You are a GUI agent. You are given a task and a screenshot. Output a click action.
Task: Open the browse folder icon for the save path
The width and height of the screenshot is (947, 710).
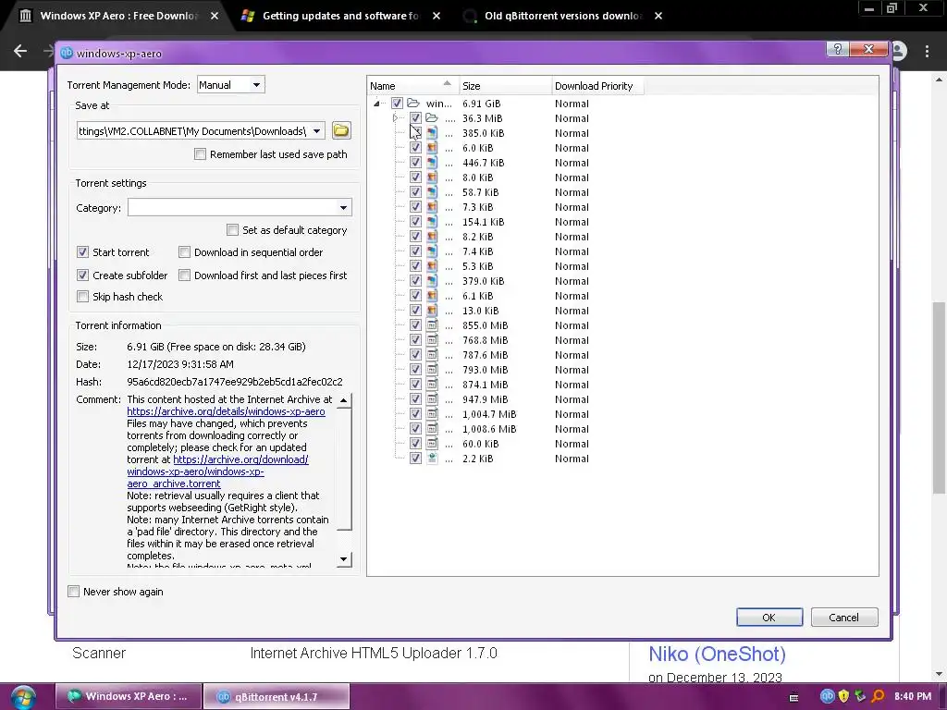[340, 130]
